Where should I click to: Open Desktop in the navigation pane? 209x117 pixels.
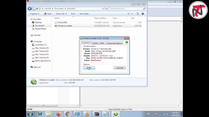pos(38,22)
